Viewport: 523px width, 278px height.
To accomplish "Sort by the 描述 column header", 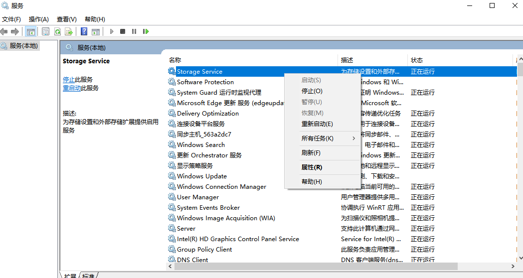I will 372,60.
